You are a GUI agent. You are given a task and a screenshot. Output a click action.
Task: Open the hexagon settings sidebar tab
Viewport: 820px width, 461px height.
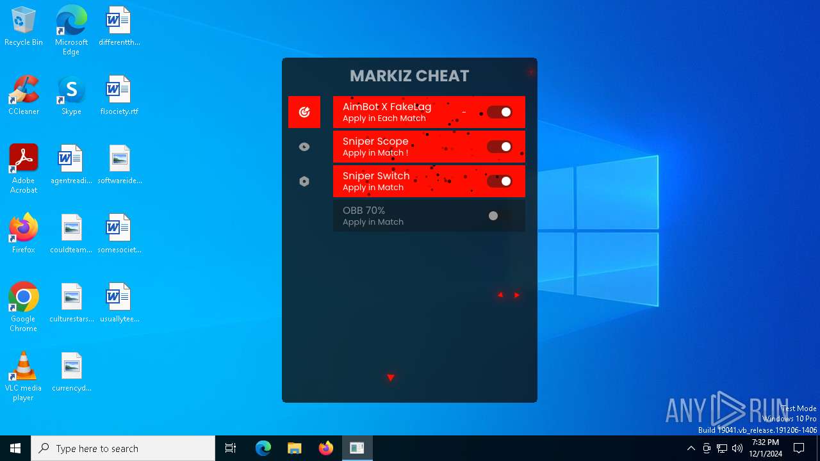(304, 181)
